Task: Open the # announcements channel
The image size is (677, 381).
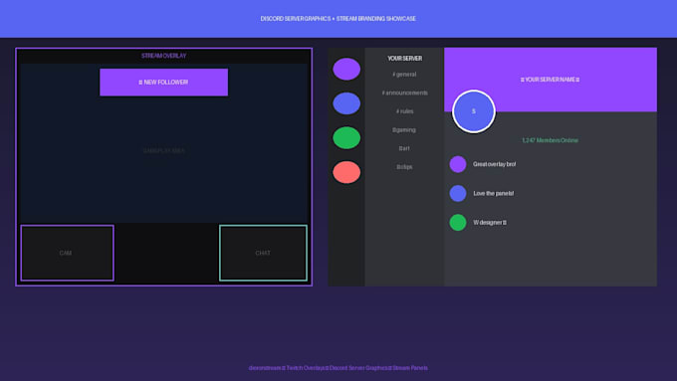Action: pos(404,93)
